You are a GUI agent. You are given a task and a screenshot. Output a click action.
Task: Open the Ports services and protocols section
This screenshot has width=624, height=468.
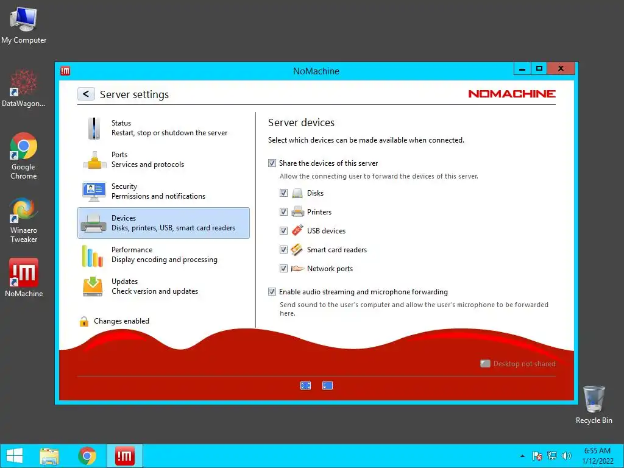pos(163,160)
